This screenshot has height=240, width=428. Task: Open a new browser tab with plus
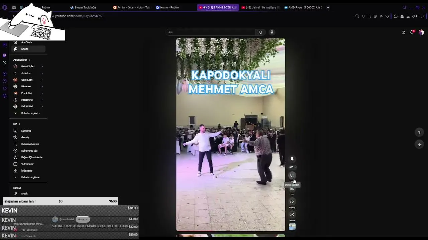[x=328, y=7]
